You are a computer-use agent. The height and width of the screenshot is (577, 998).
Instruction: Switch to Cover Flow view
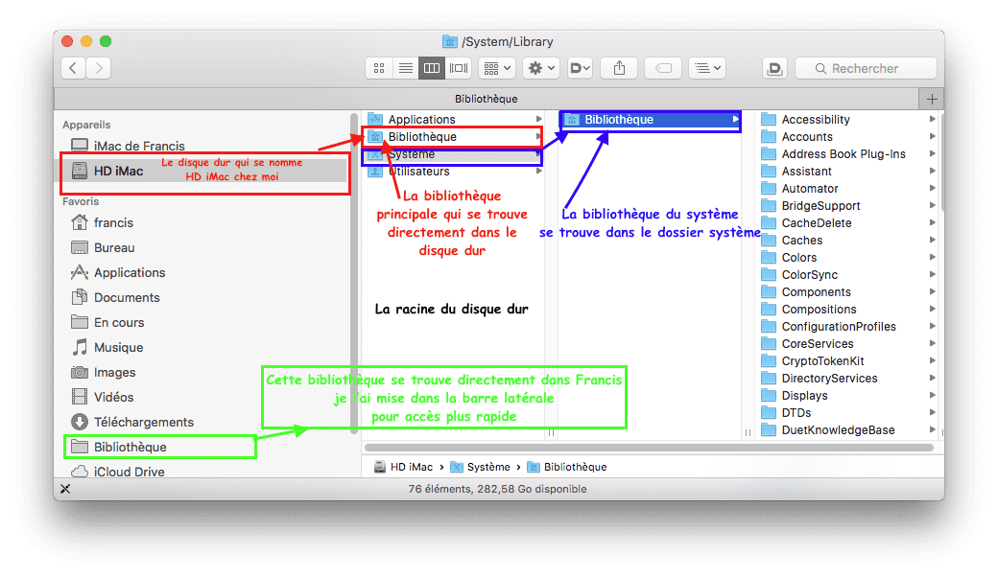pos(459,68)
